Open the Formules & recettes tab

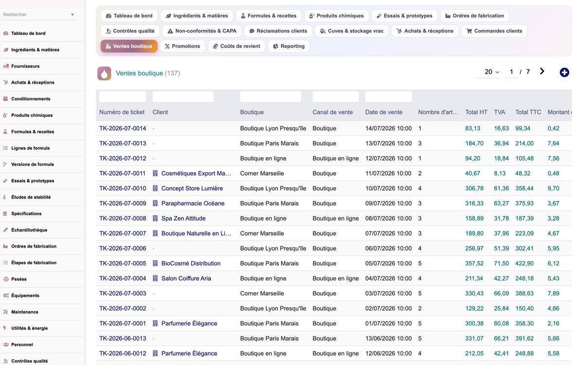point(268,16)
